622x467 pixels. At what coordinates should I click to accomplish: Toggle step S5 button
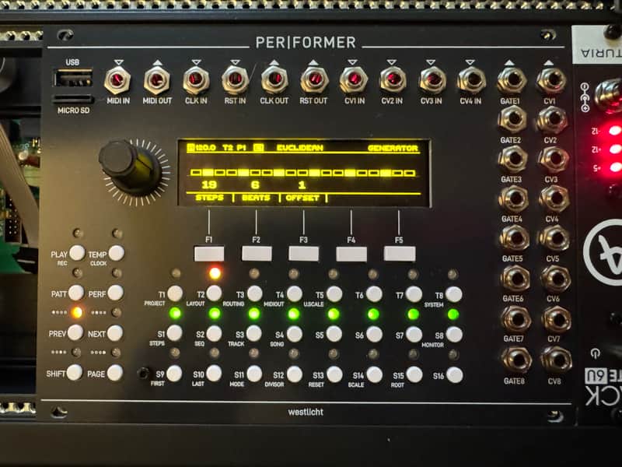[x=334, y=335]
